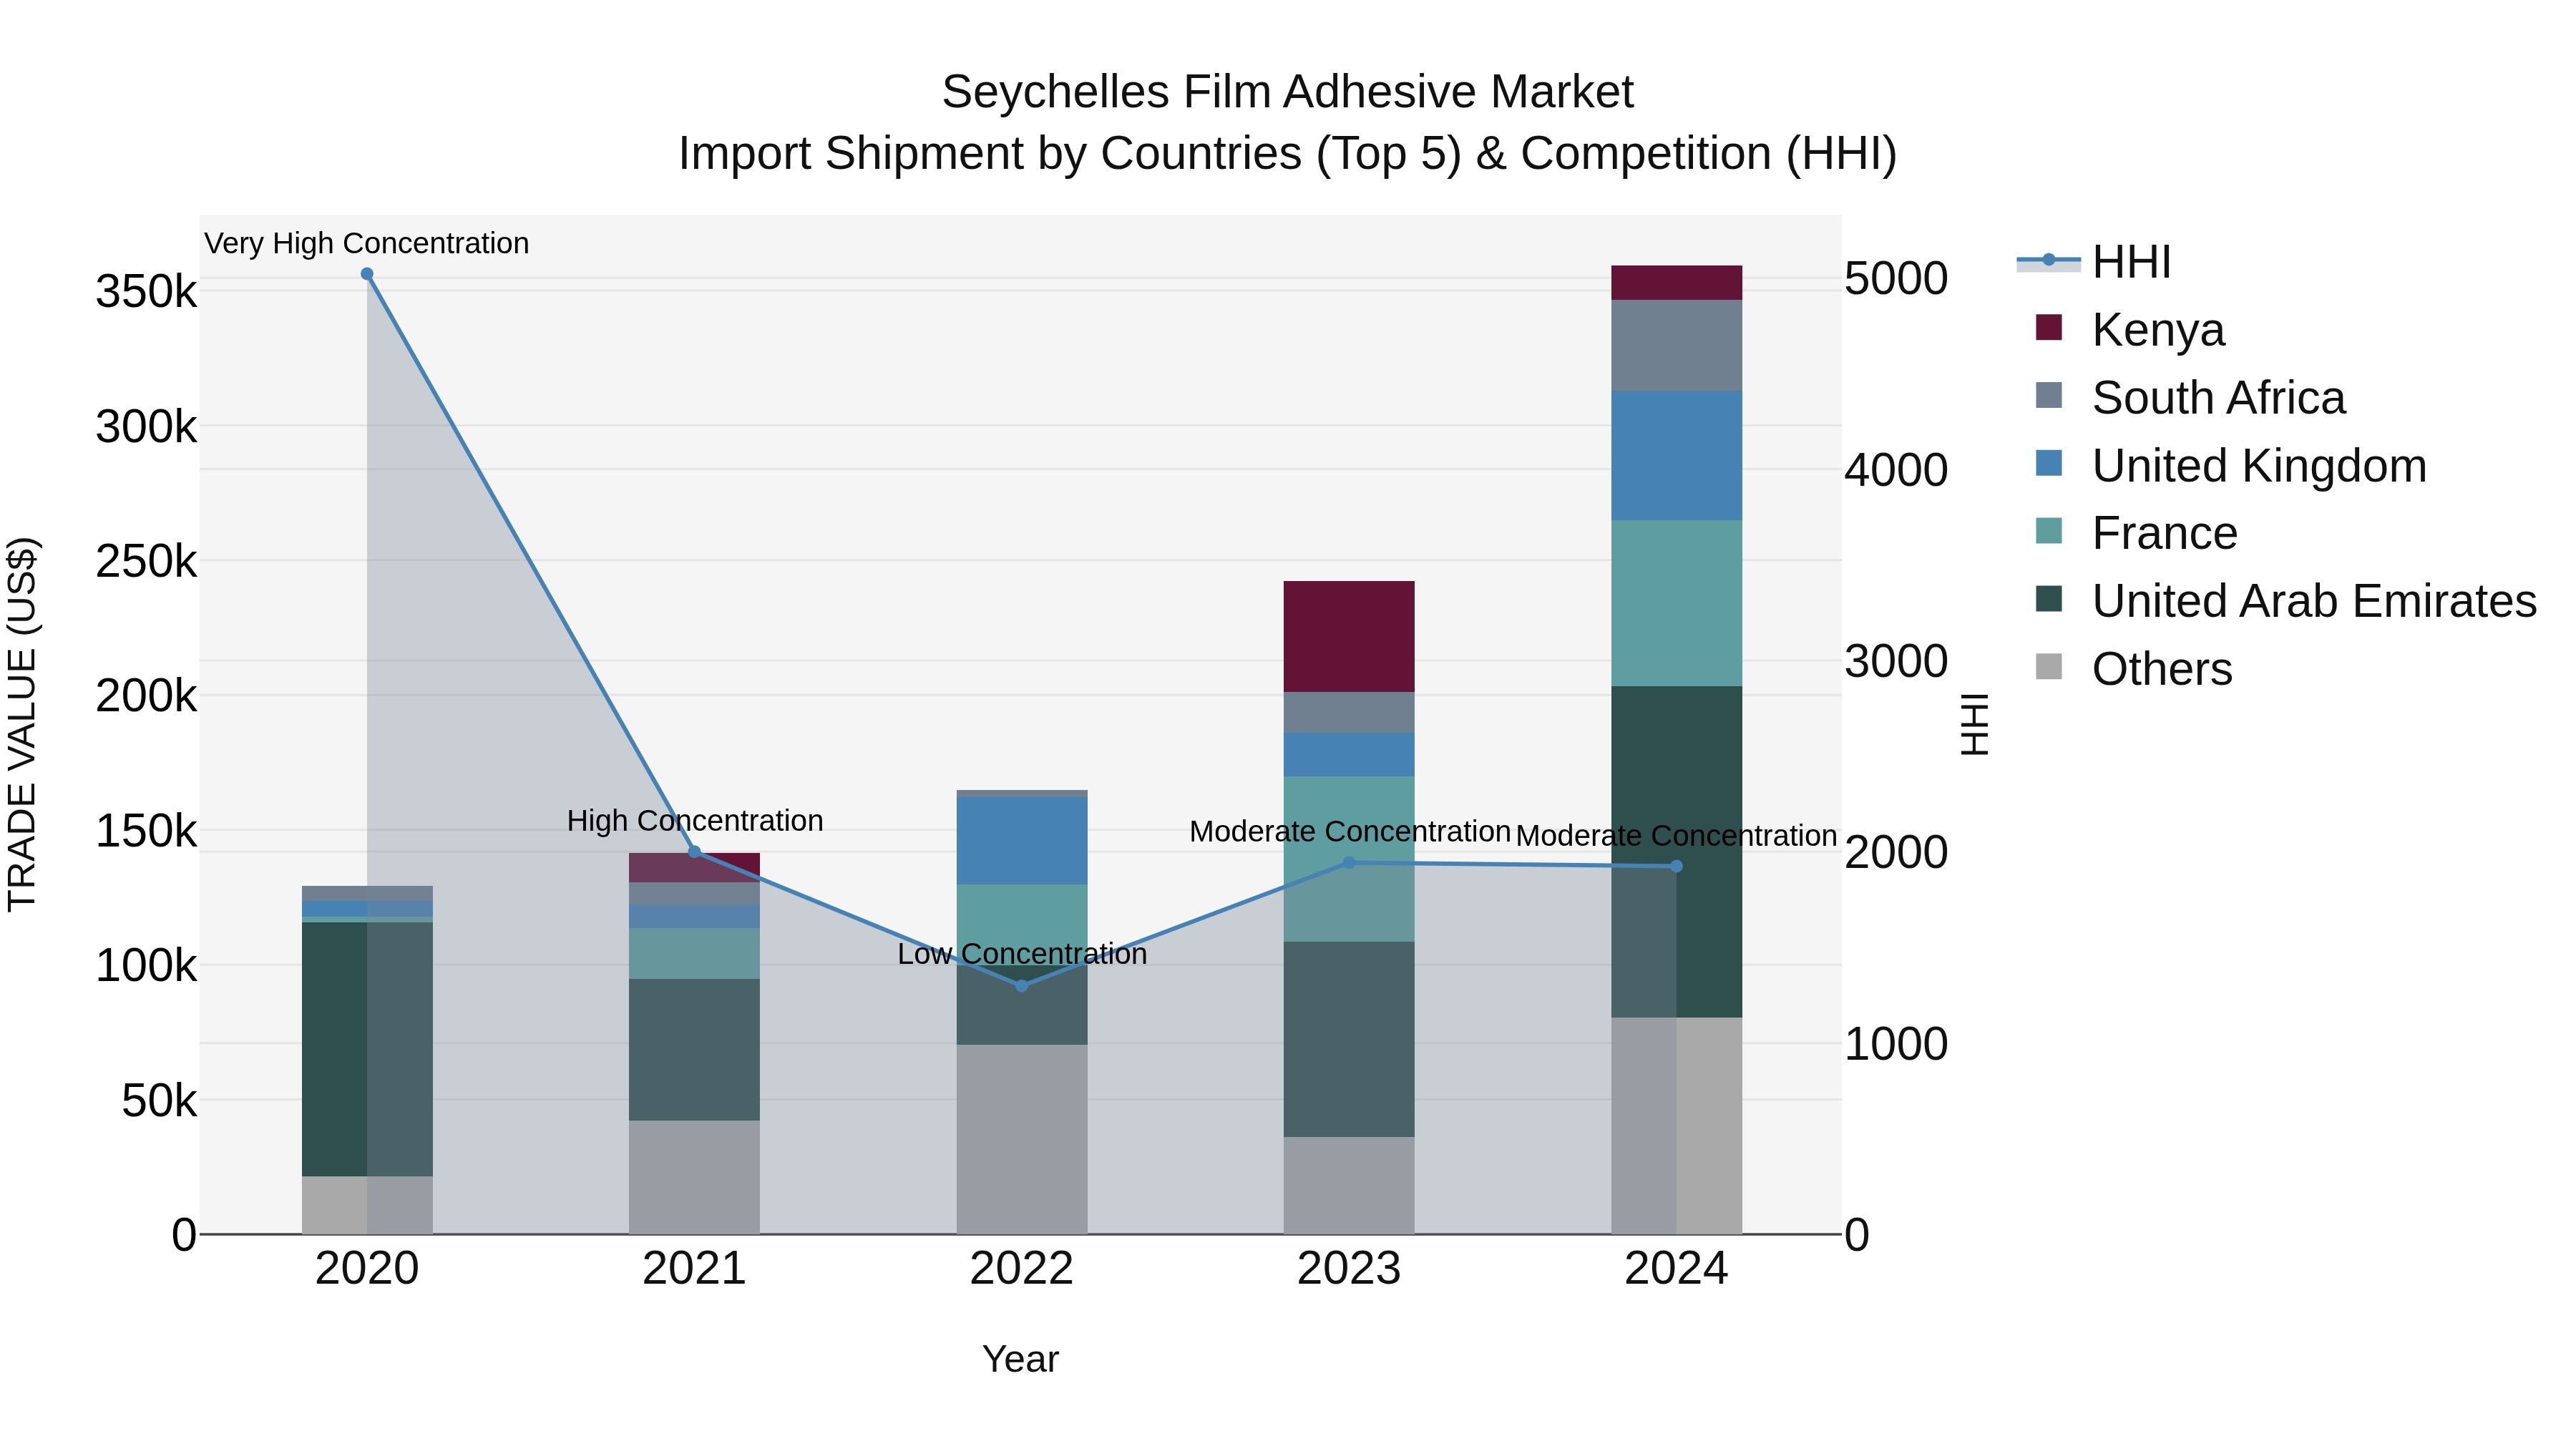Toggle the HHI legend entry
This screenshot has height=1449, width=2576.
click(2094, 262)
